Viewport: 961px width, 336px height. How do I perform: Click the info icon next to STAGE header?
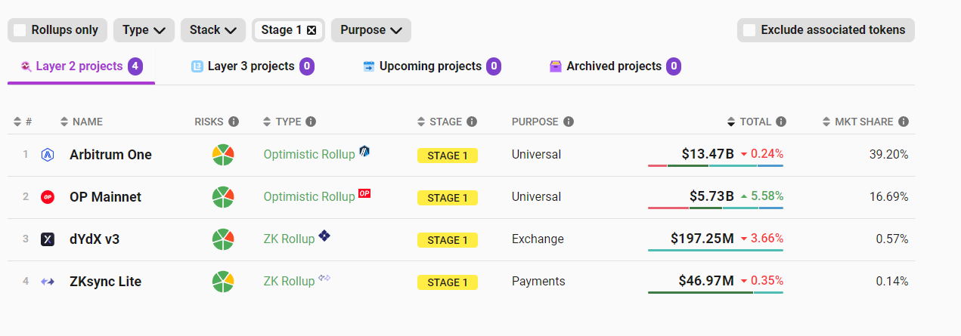tap(472, 122)
